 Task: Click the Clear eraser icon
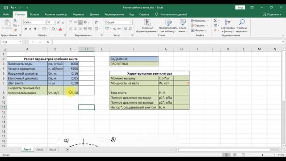(215, 30)
